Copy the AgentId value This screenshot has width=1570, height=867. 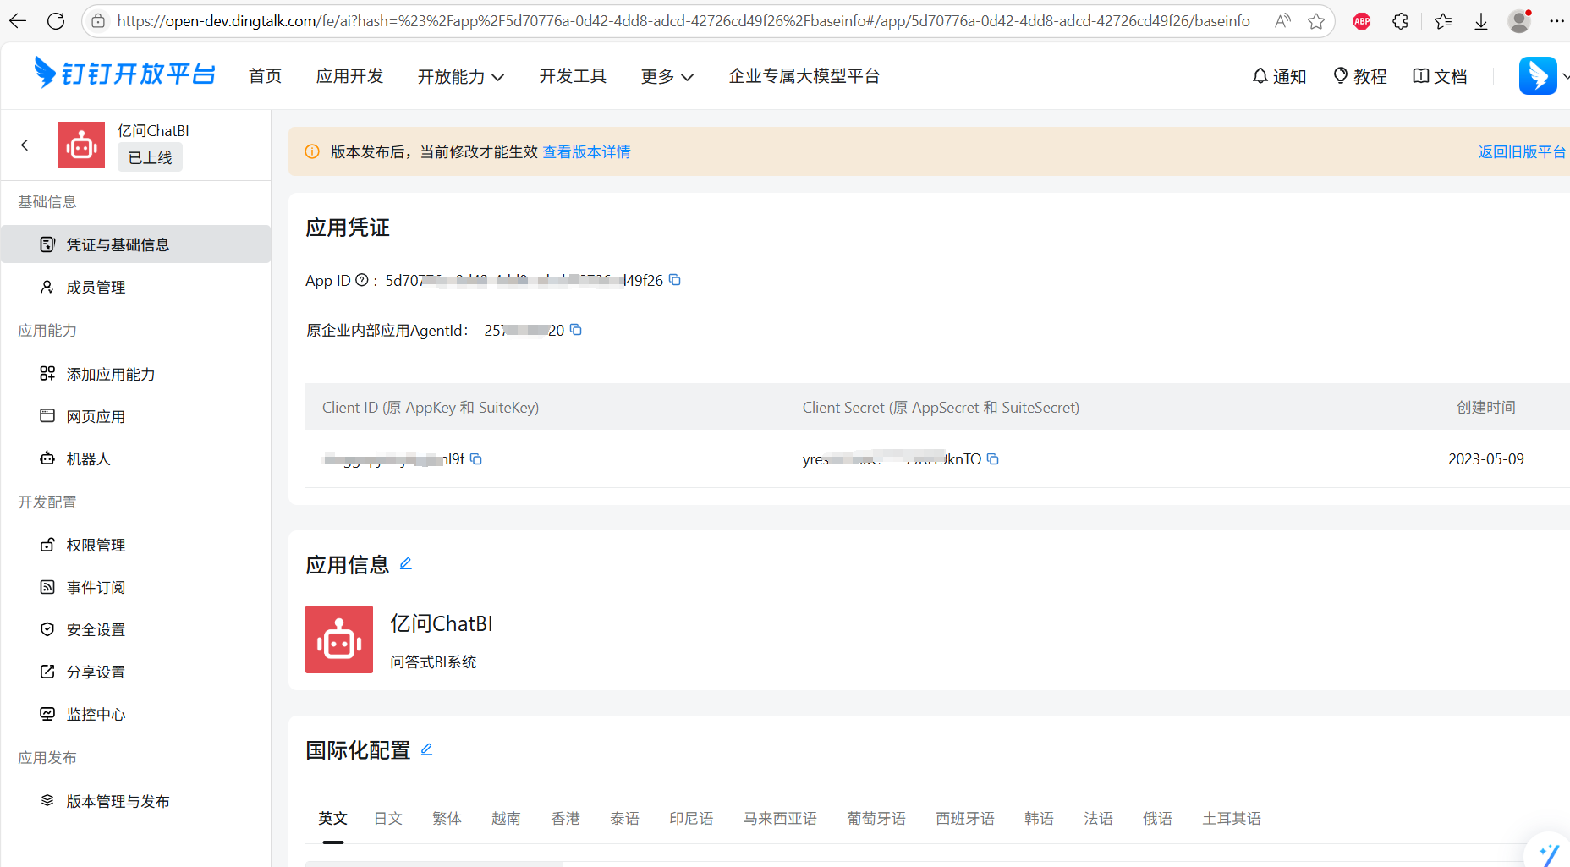coord(576,330)
